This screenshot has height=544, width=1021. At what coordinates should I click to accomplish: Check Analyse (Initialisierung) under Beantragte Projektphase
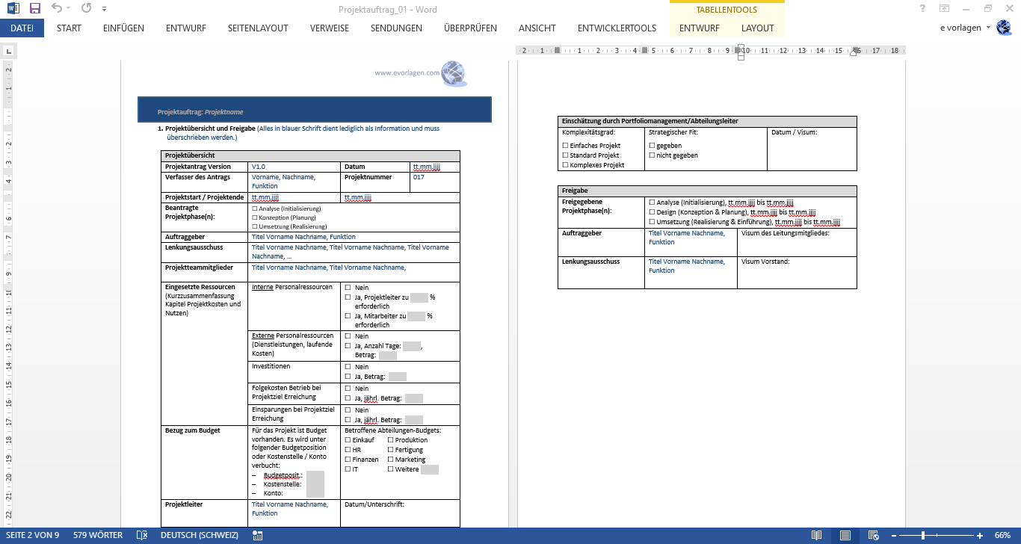pos(255,208)
